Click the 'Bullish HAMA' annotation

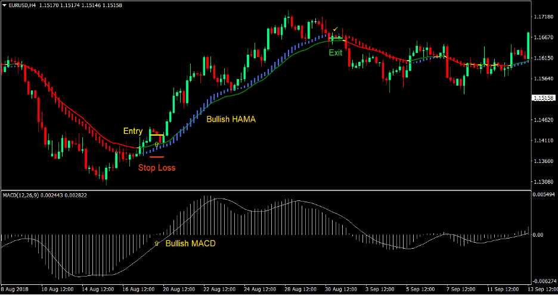click(x=231, y=119)
